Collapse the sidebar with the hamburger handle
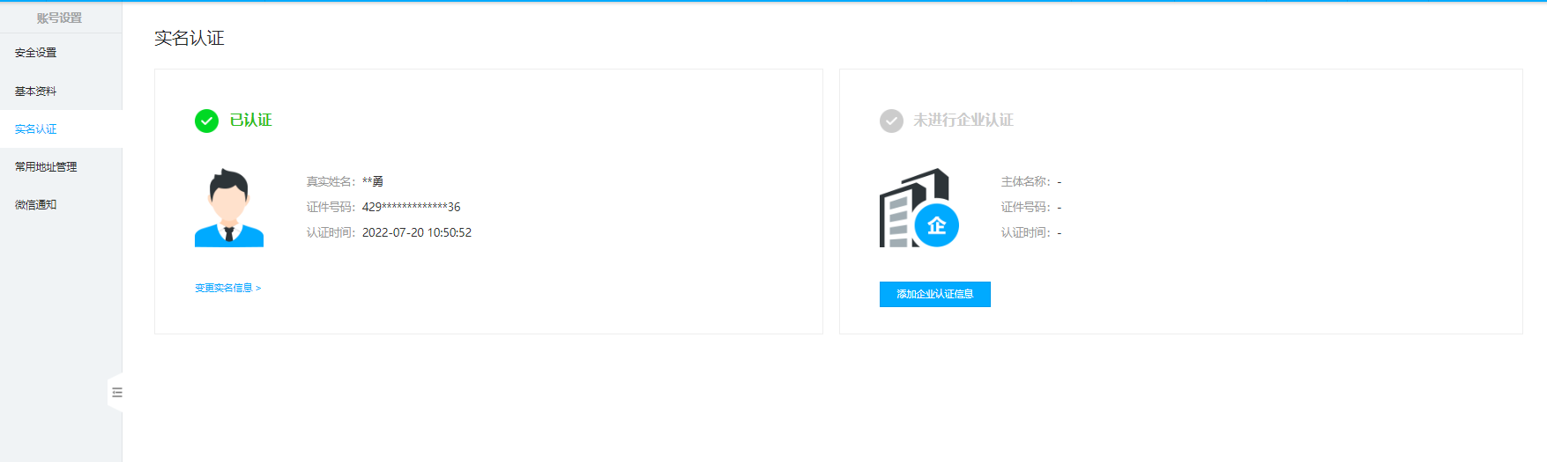The image size is (1547, 462). [x=116, y=392]
